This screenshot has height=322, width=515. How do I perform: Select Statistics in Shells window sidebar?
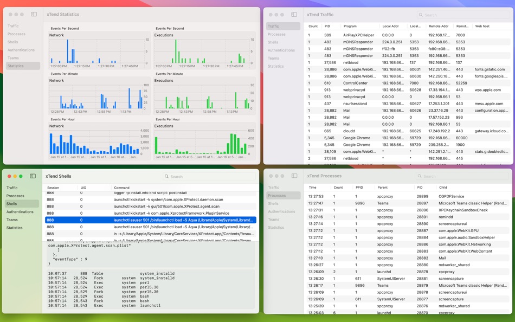coord(15,228)
